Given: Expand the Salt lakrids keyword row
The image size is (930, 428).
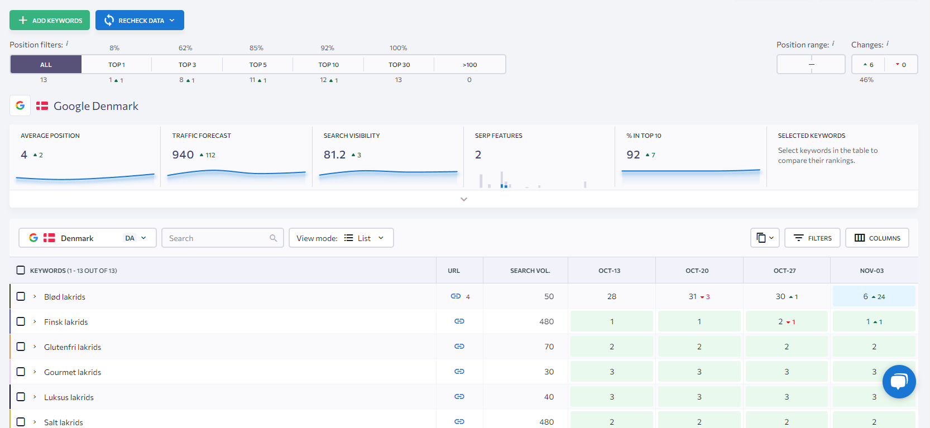Looking at the screenshot, I should click(x=35, y=422).
